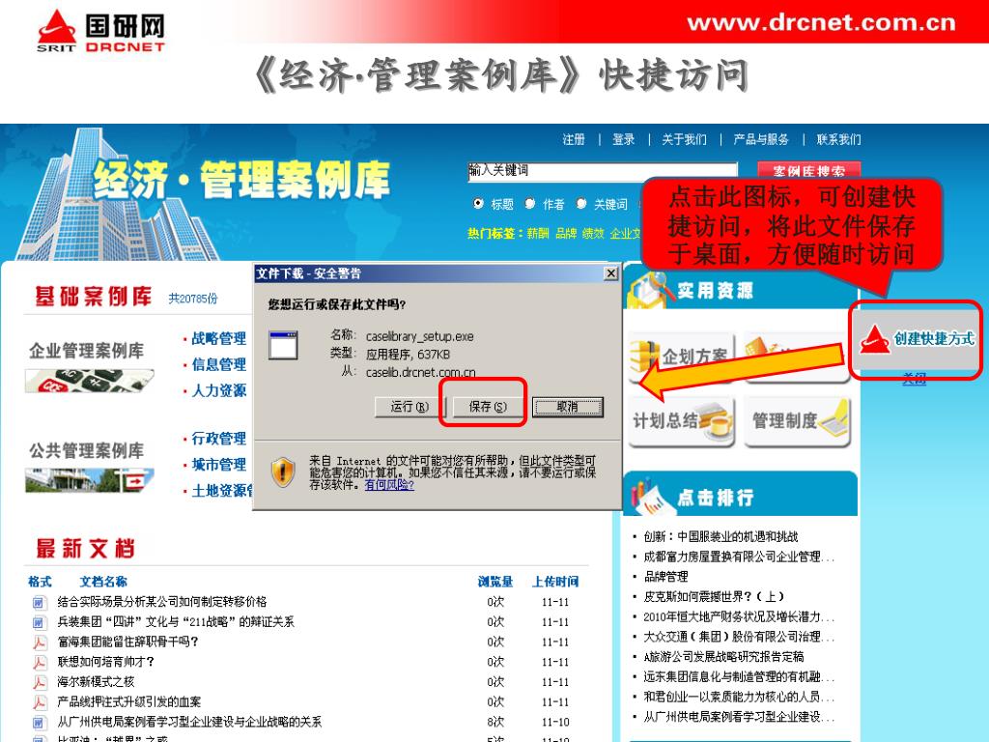
Task: Click document icon beside 从广州供电局案例 row
Action: [x=39, y=723]
